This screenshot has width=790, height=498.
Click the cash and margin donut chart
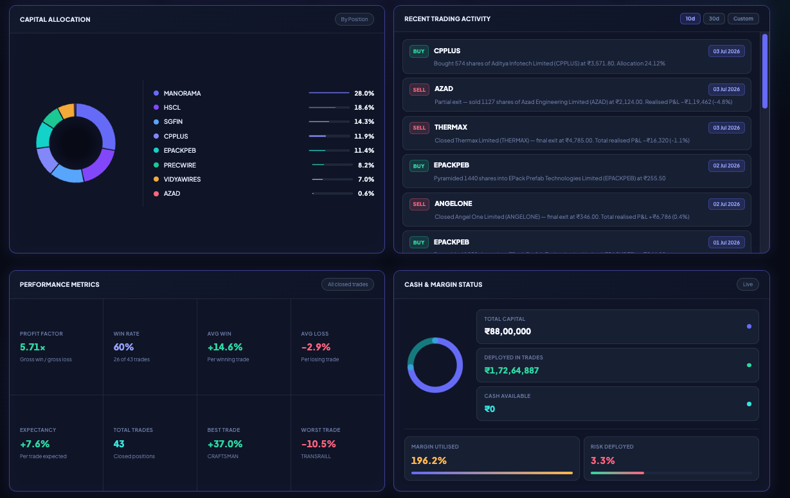pos(435,365)
